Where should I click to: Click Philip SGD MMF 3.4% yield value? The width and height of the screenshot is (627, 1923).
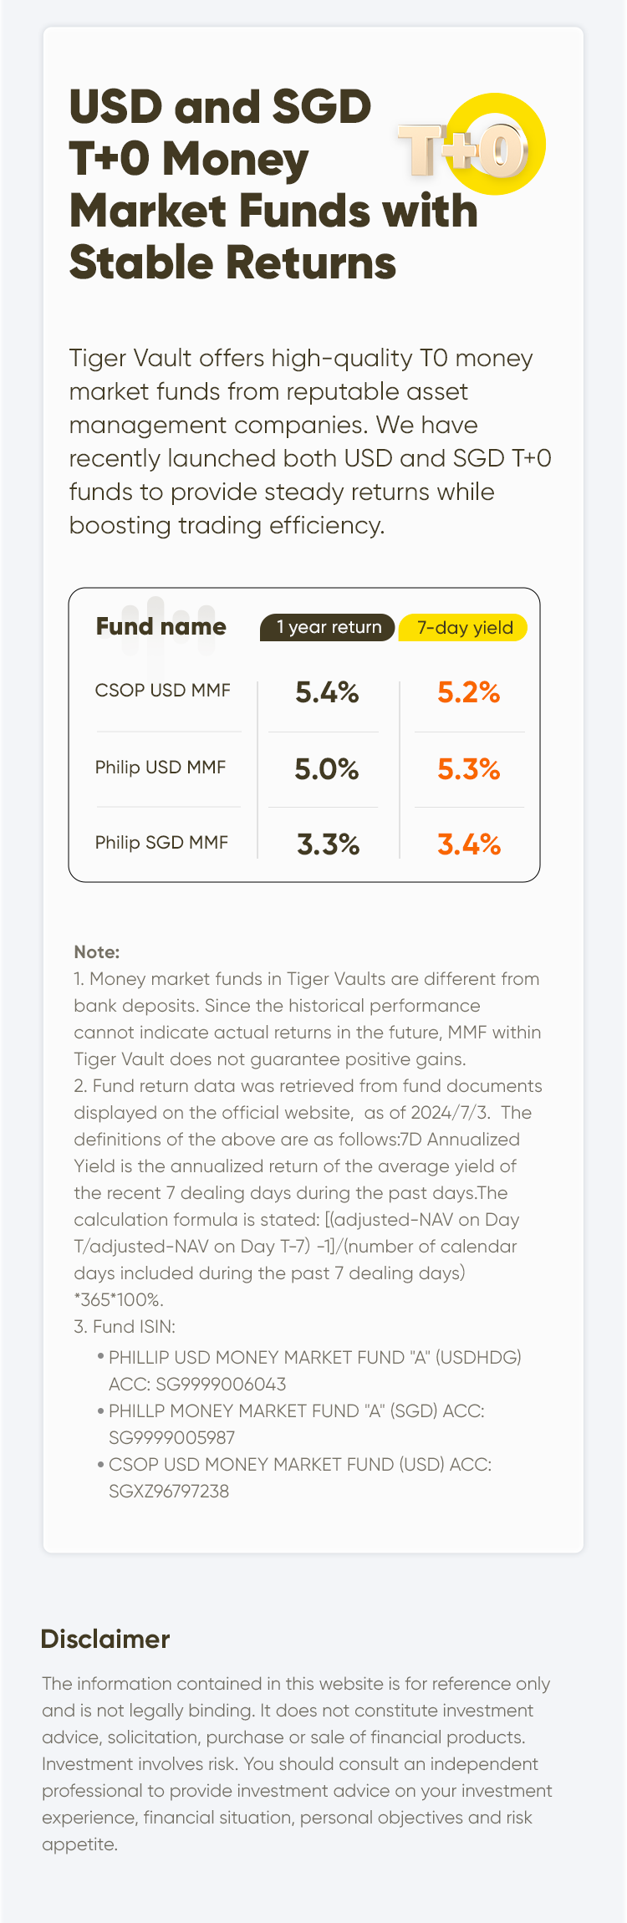[x=469, y=844]
